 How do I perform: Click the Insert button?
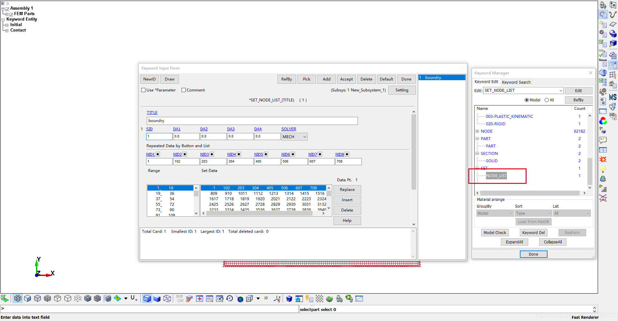point(347,200)
